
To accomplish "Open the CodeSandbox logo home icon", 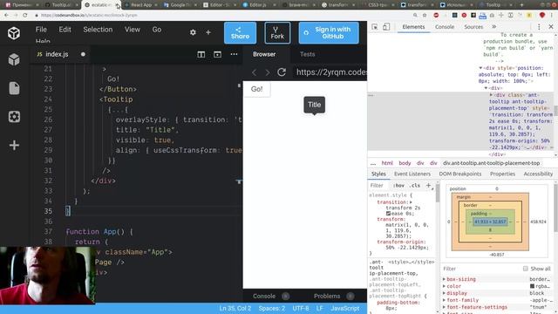I will tap(14, 33).
